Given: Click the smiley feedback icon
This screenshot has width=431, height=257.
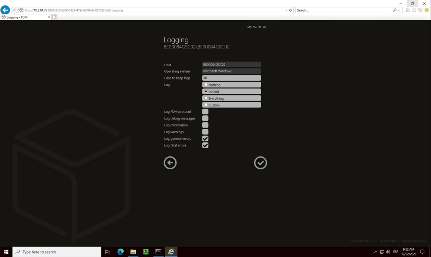Looking at the screenshot, I should [x=427, y=10].
